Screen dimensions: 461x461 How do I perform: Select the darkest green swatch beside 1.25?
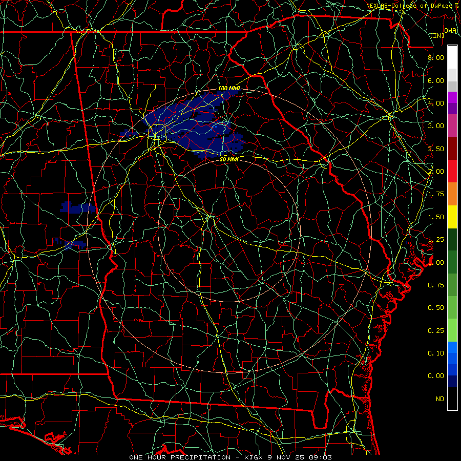coord(452,240)
